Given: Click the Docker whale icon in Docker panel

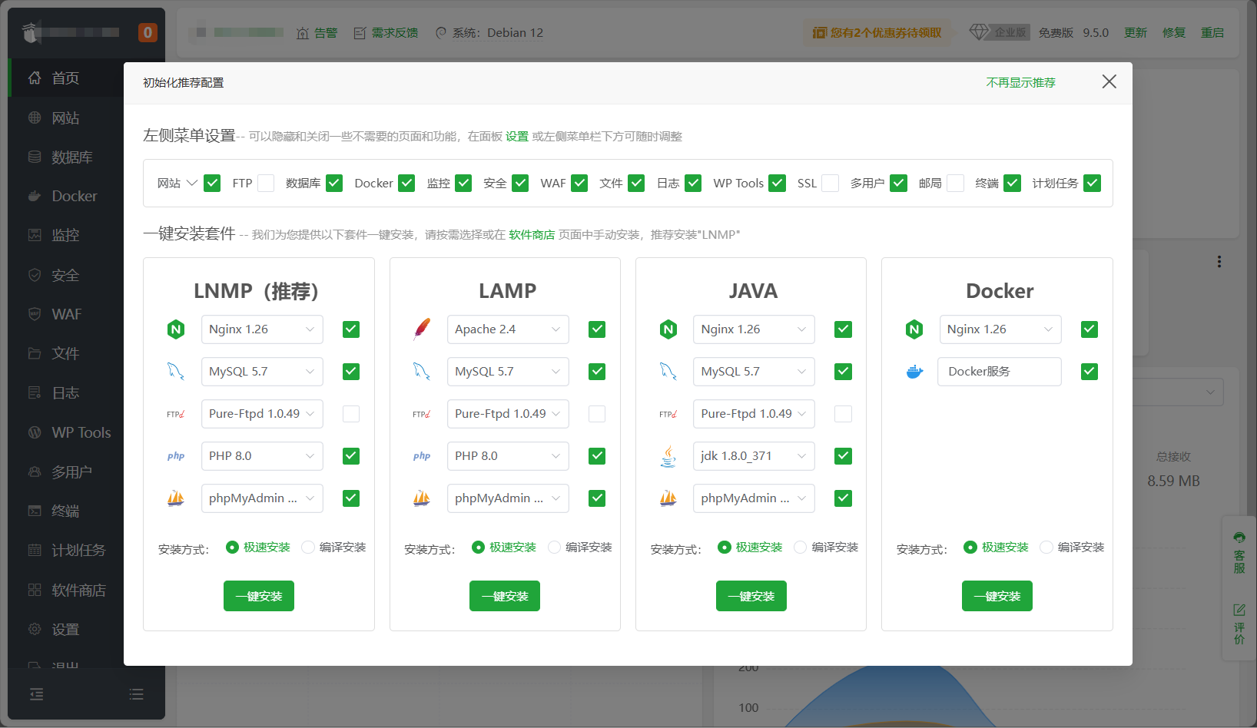Looking at the screenshot, I should [x=914, y=372].
